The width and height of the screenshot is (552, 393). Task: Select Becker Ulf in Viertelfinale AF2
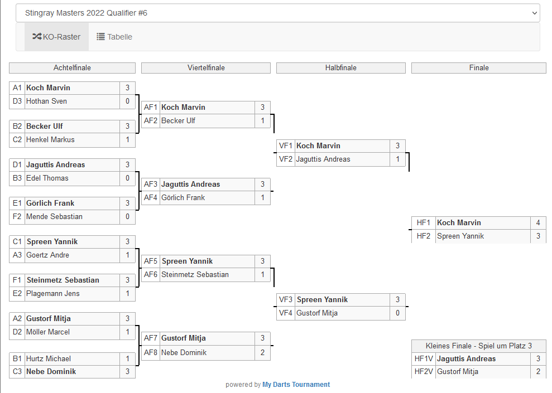[x=178, y=121]
